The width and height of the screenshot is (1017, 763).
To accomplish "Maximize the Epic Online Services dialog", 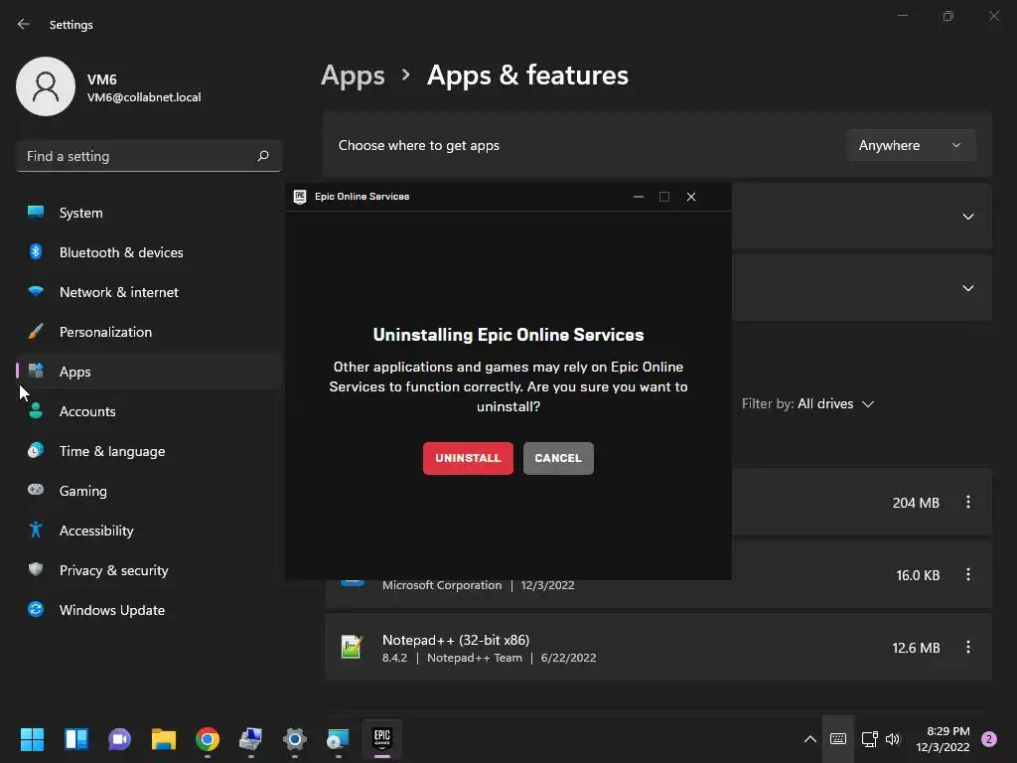I will click(664, 197).
